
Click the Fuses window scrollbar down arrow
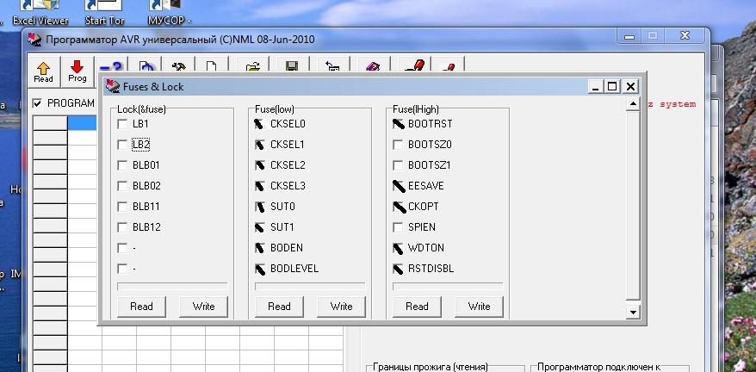pos(634,312)
